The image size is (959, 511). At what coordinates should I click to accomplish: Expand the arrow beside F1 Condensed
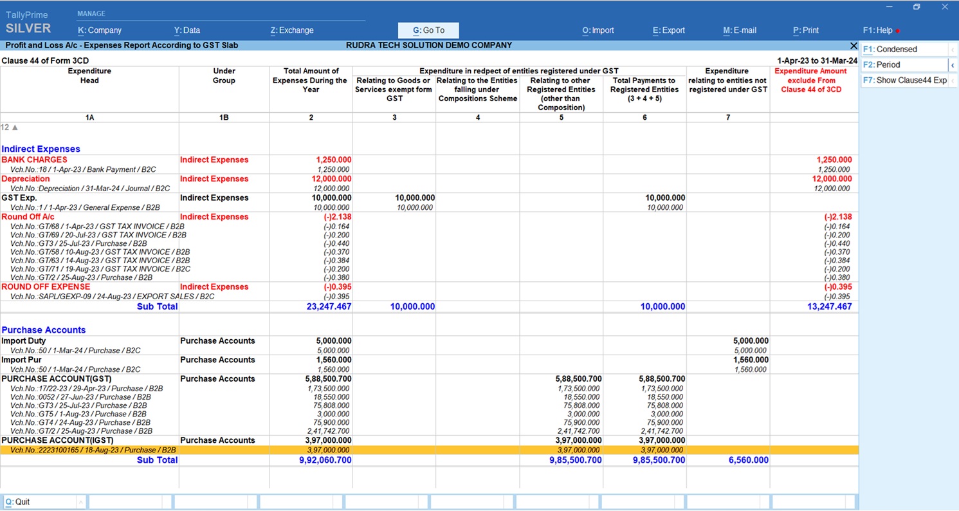coord(952,50)
